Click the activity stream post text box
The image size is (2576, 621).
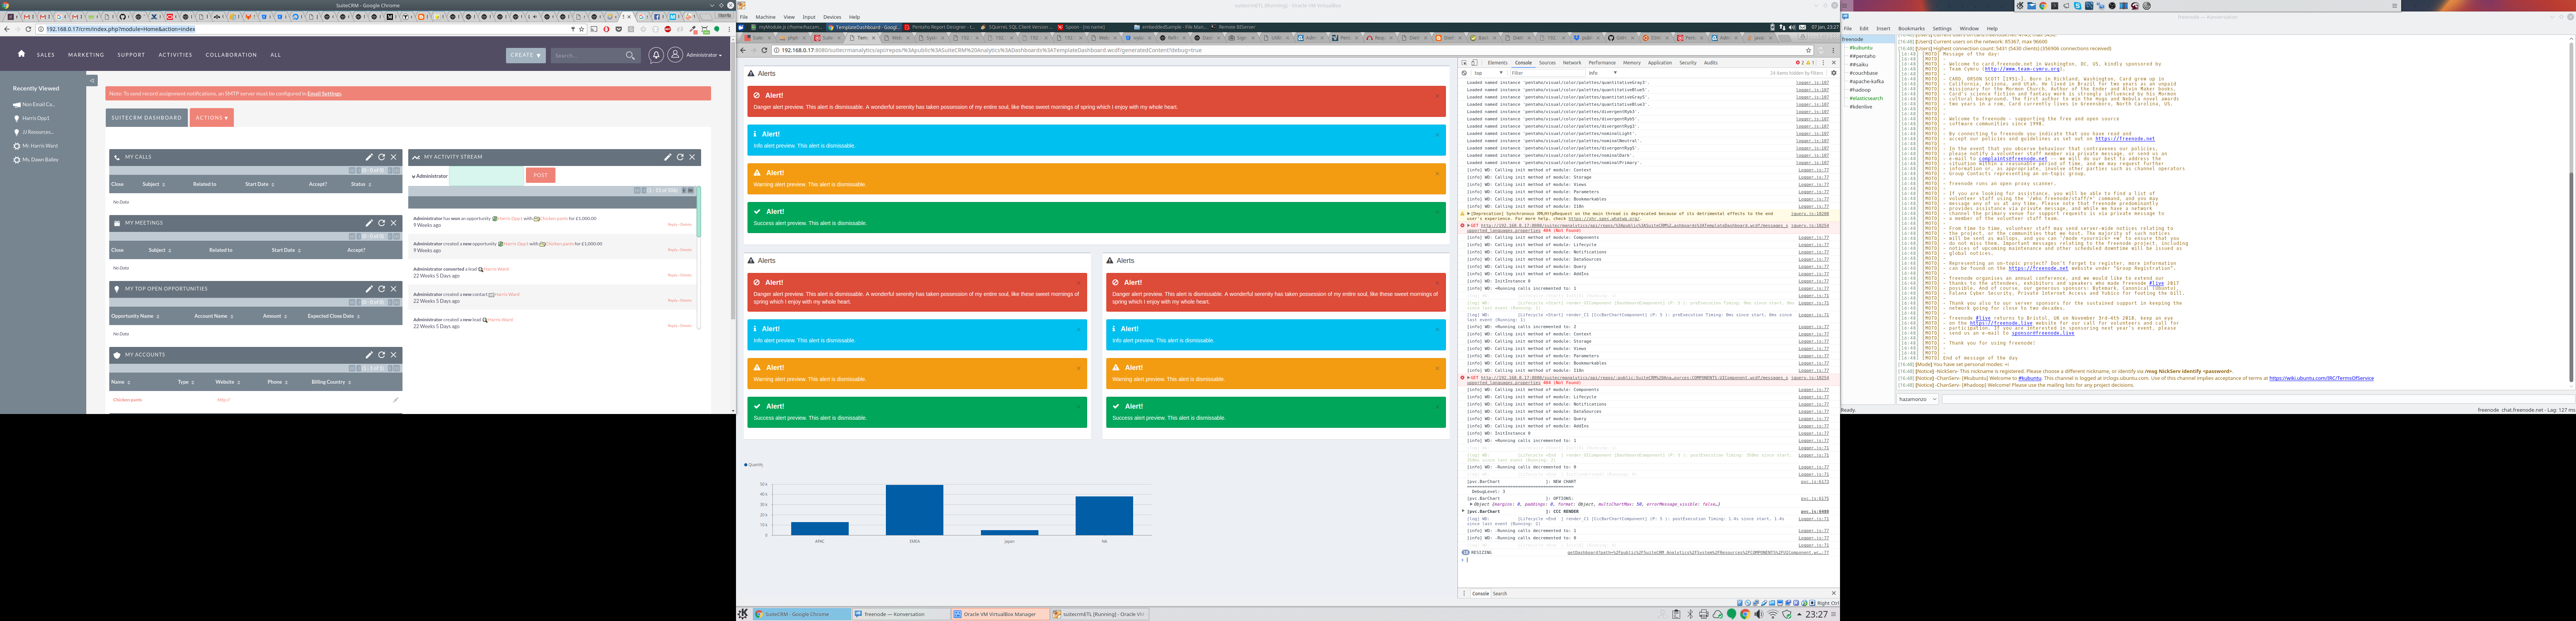[486, 175]
